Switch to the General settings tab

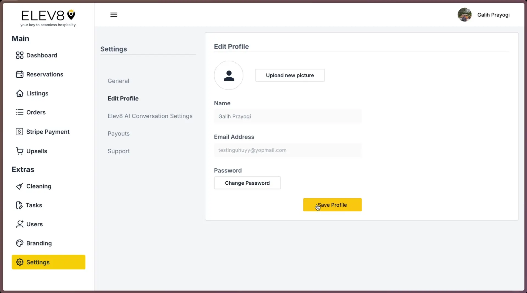click(x=118, y=81)
